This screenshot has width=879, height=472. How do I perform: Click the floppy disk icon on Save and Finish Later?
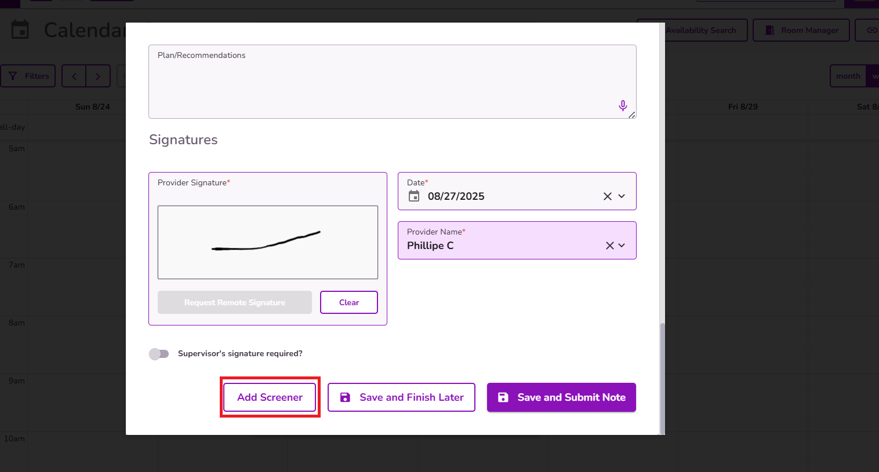[x=345, y=397]
